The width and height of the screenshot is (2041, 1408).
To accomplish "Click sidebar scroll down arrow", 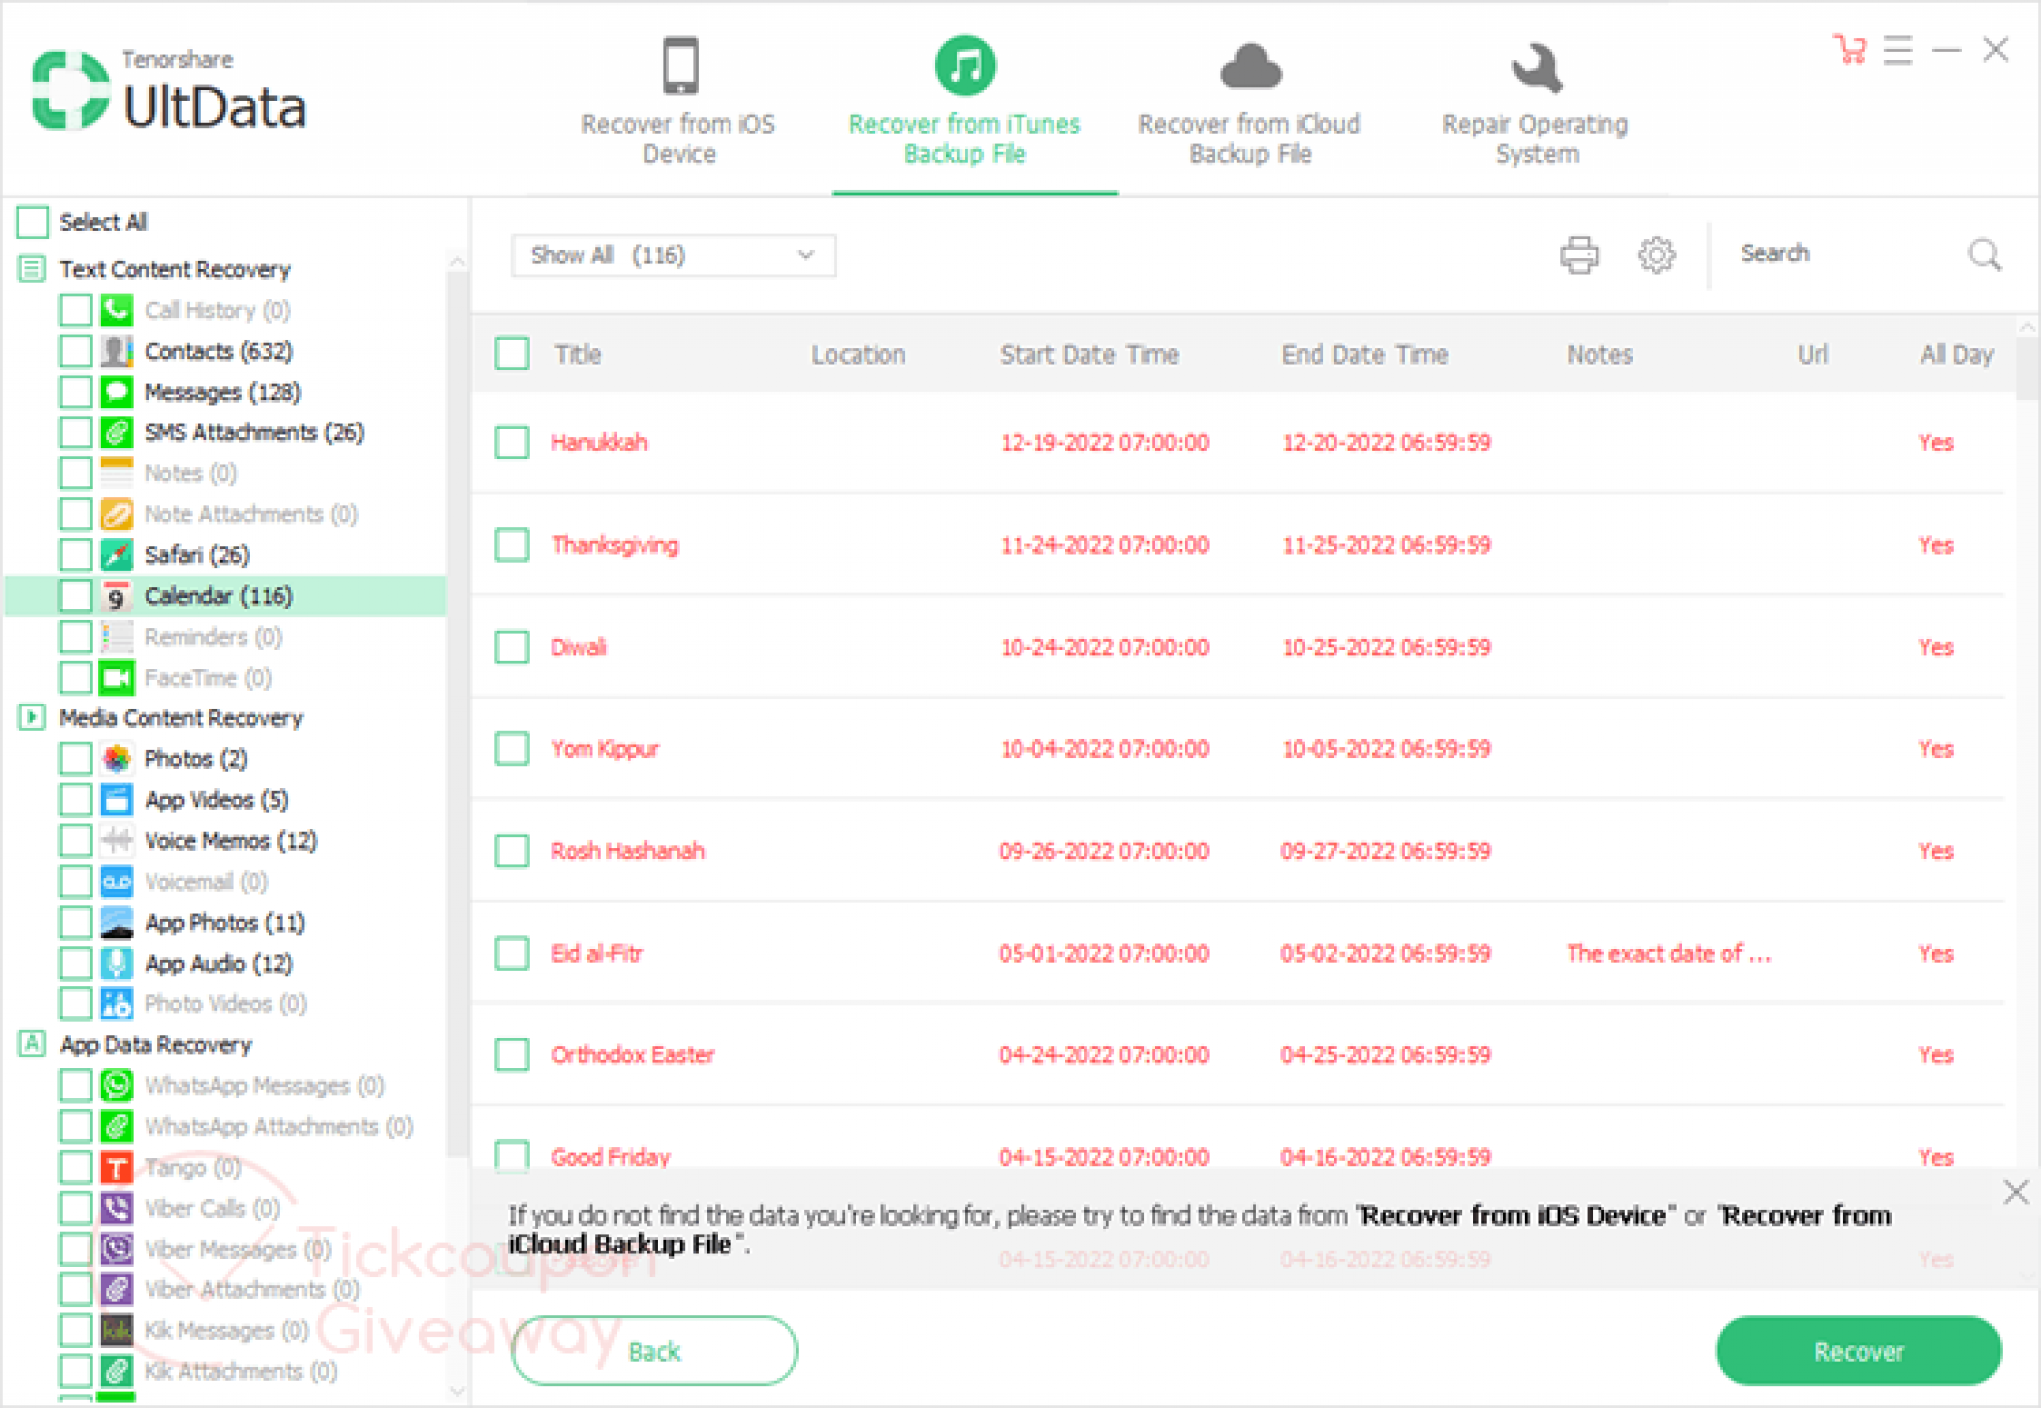I will [x=457, y=1391].
